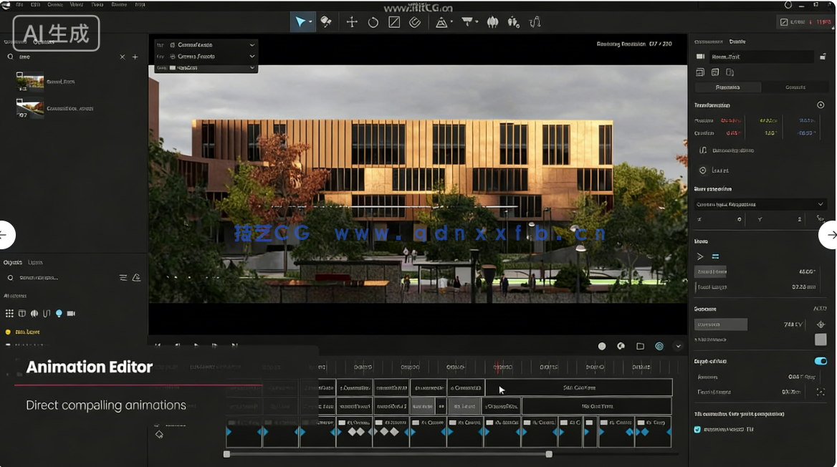This screenshot has width=837, height=467.
Task: Select the Move tool
Action: [351, 21]
